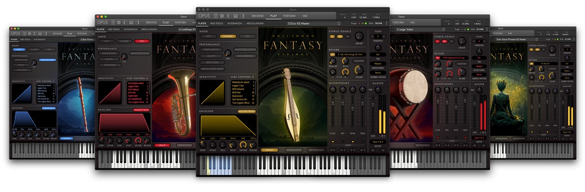585x192 pixels.
Task: Open Channel Routing 'Stereo' dropdown in Strings window
Action: tap(378, 72)
